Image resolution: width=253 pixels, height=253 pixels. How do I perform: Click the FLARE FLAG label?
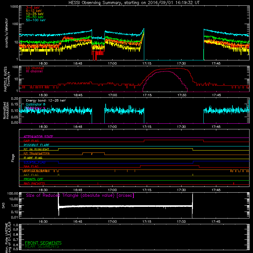click(x=33, y=158)
